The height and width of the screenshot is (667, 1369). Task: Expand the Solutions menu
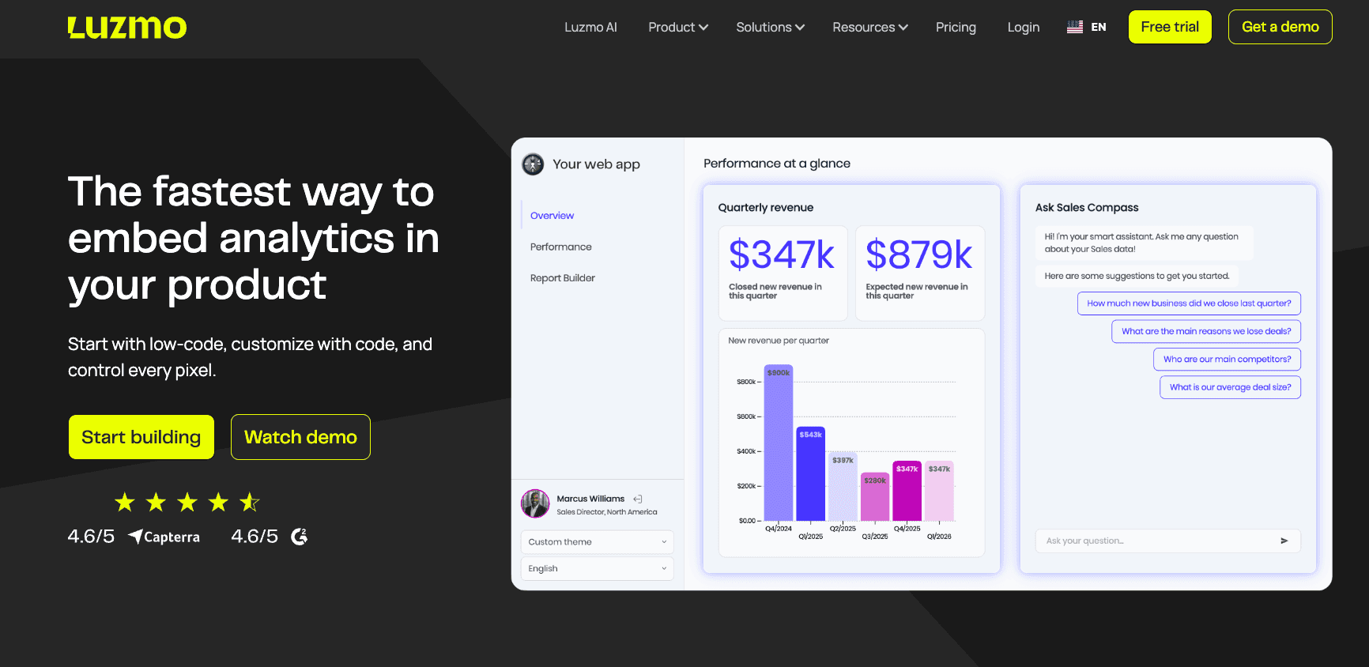(x=770, y=27)
